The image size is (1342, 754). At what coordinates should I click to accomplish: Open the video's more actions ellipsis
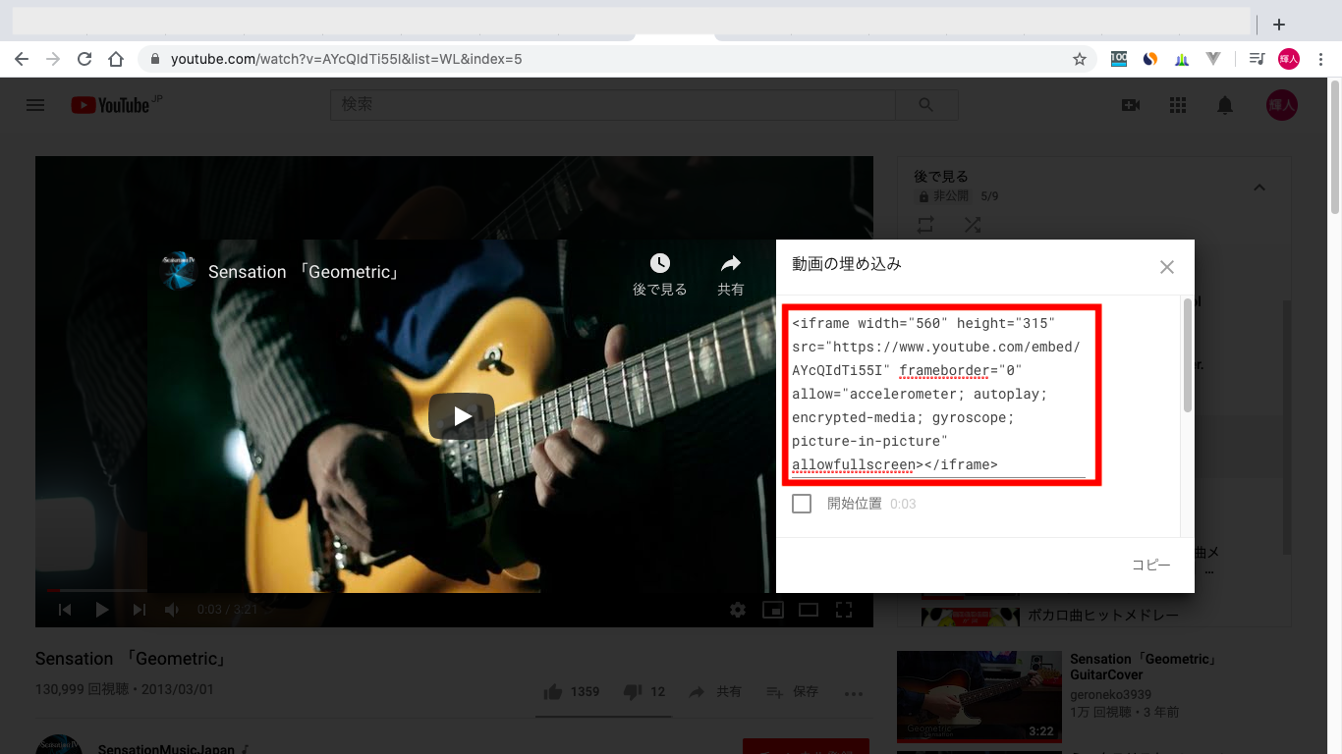[x=853, y=693]
